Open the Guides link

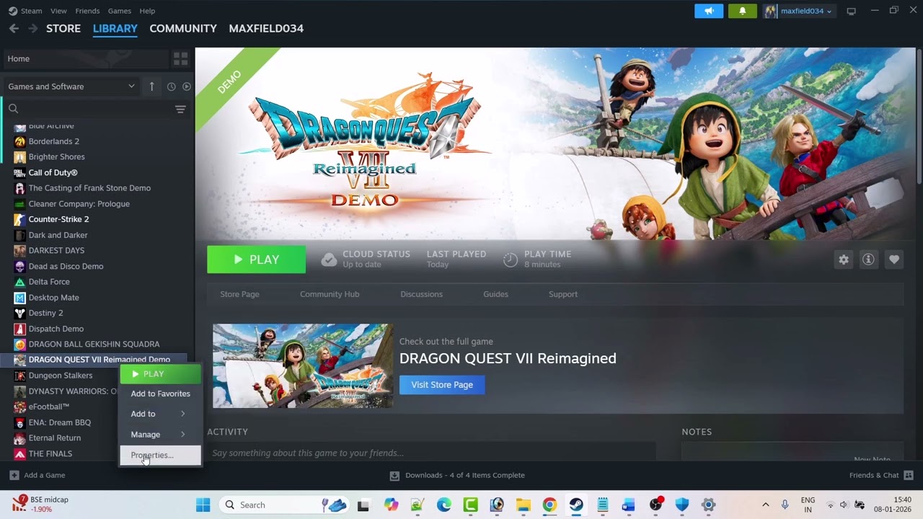(x=495, y=294)
